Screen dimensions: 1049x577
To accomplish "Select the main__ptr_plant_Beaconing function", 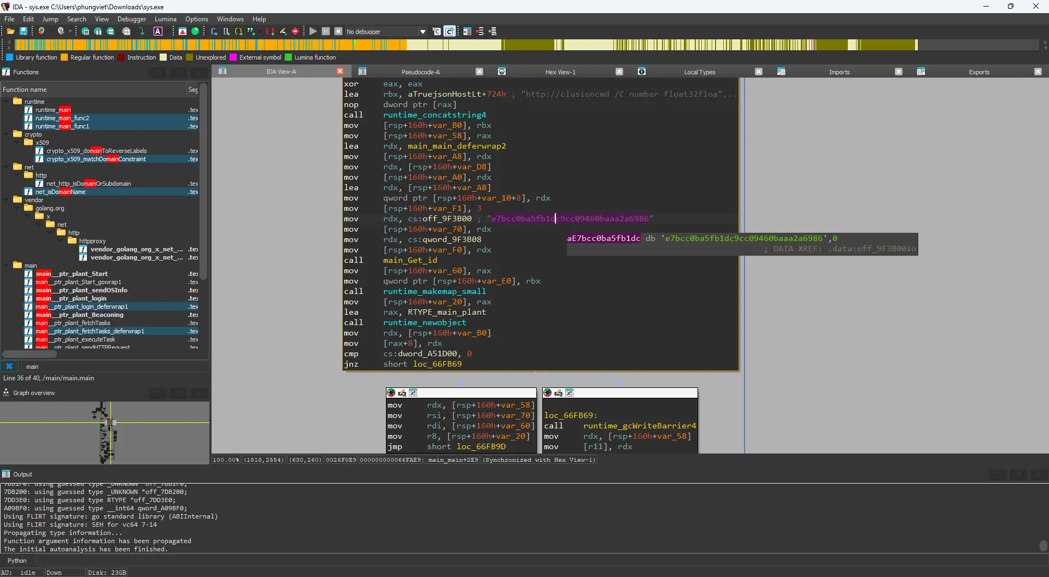I will coord(80,315).
